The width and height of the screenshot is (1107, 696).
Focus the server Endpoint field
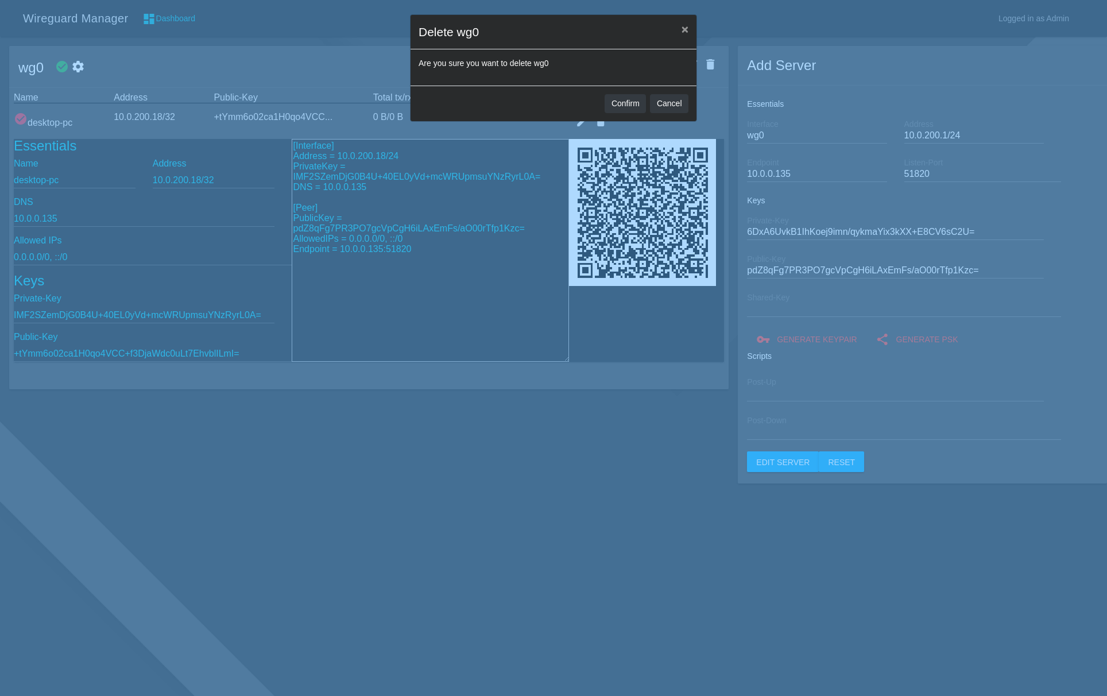(x=816, y=174)
